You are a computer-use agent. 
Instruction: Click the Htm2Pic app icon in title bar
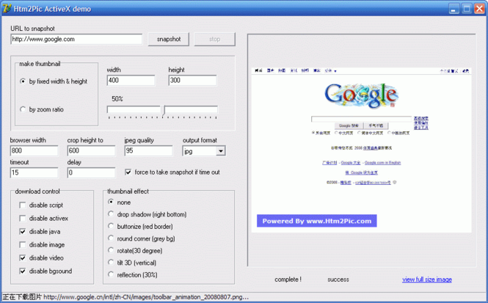tap(7, 8)
